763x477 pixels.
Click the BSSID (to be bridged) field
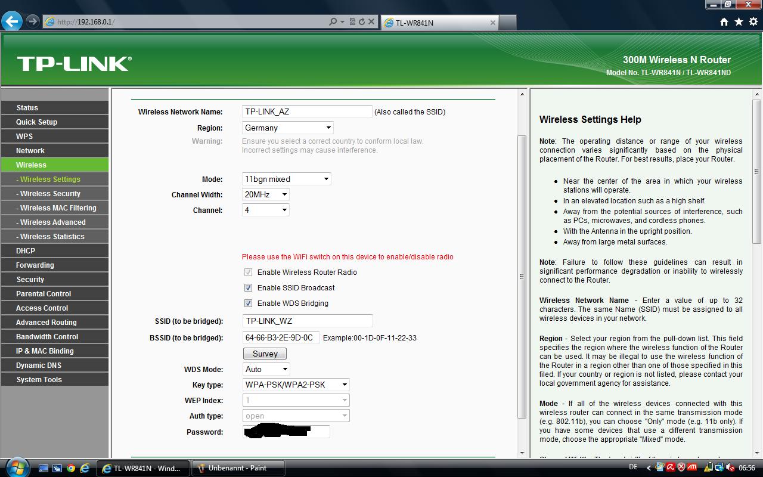coord(281,337)
